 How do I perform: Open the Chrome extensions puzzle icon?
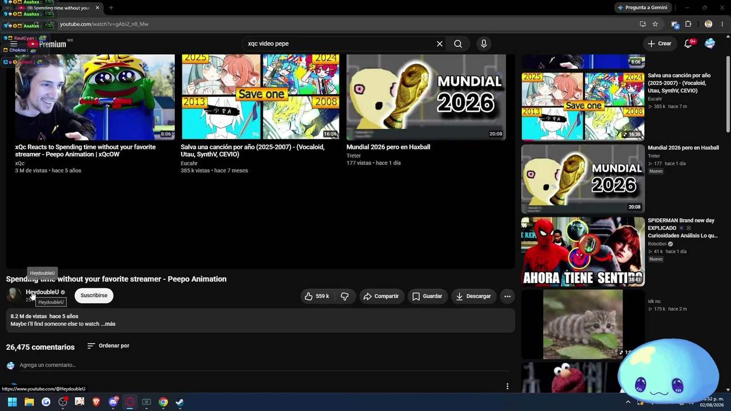[x=688, y=24]
